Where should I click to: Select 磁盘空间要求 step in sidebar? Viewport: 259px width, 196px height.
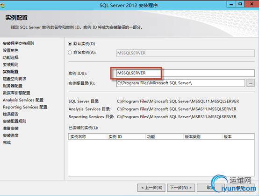click(14, 79)
